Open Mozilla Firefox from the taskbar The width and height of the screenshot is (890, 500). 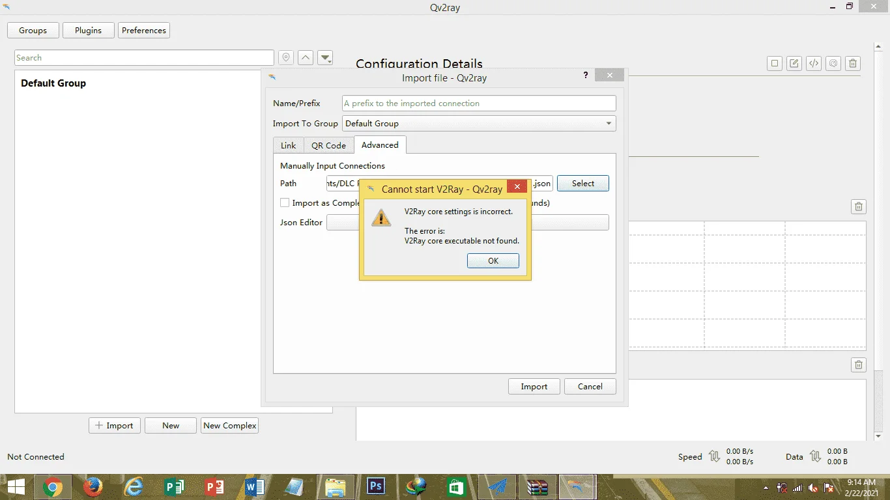tap(93, 487)
